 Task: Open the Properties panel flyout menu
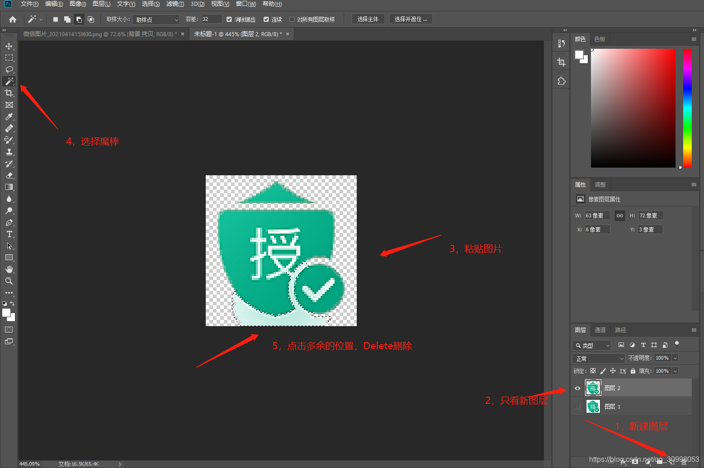click(x=694, y=185)
